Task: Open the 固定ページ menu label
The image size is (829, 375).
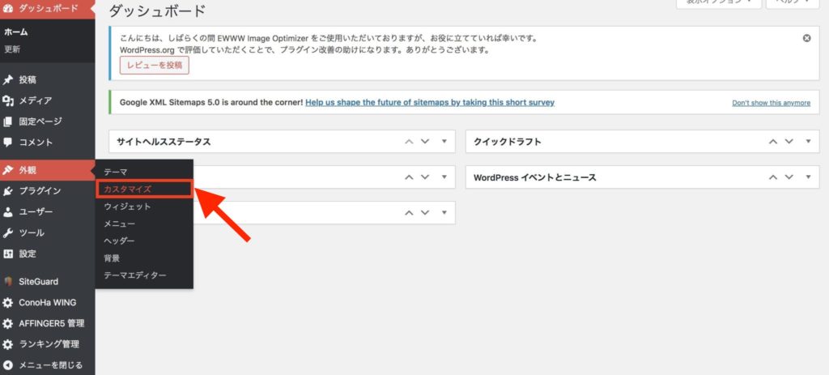Action: 40,121
